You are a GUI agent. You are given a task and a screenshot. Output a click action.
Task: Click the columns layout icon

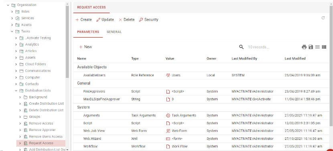coord(324,47)
